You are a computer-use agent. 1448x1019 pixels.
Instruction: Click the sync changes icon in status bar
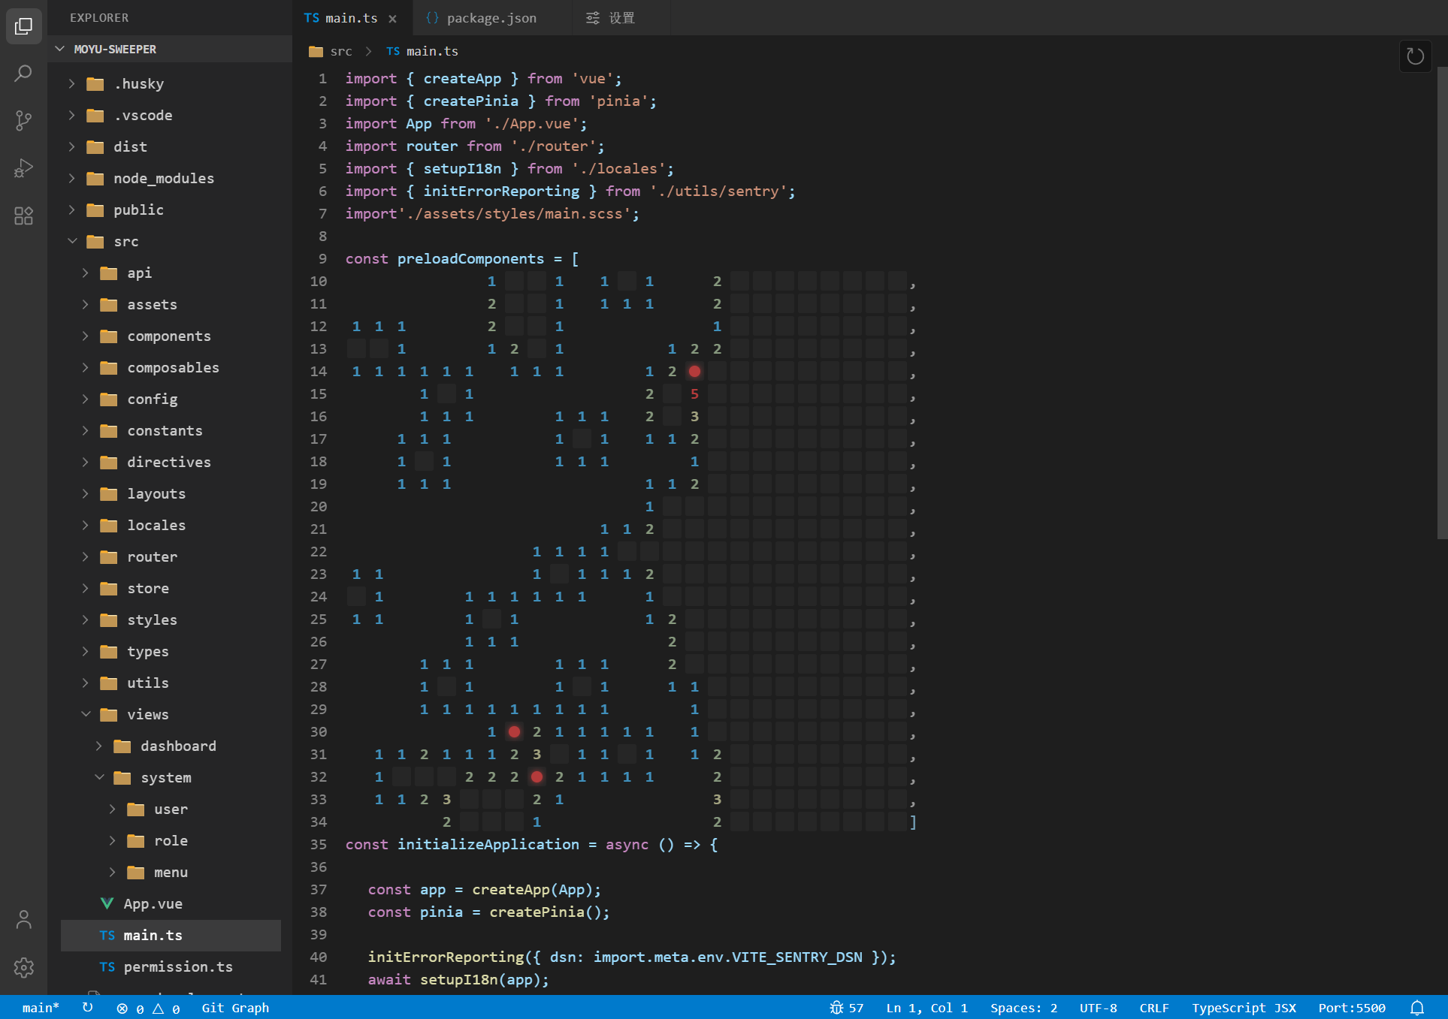coord(88,1008)
